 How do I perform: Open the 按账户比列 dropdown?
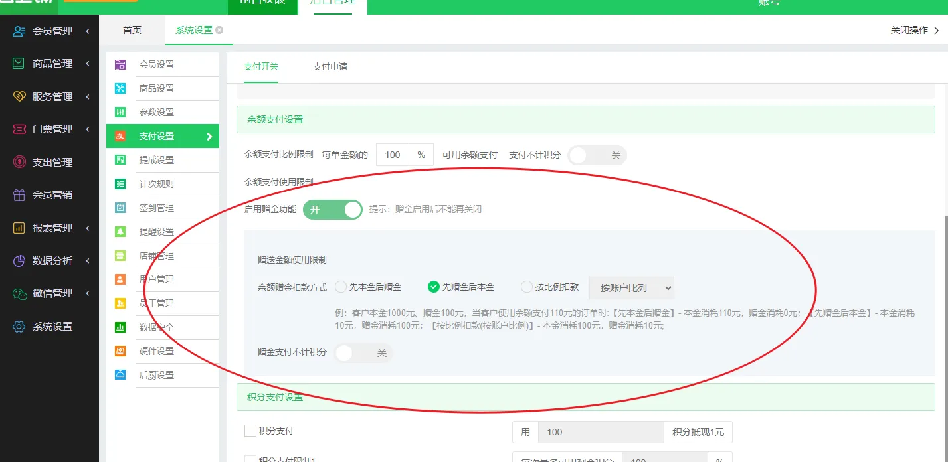631,288
